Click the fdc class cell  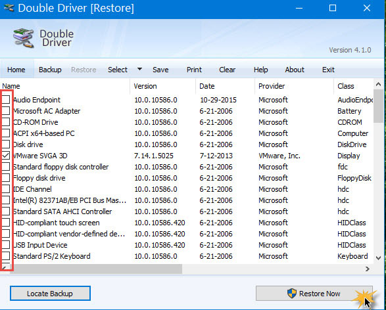point(343,167)
